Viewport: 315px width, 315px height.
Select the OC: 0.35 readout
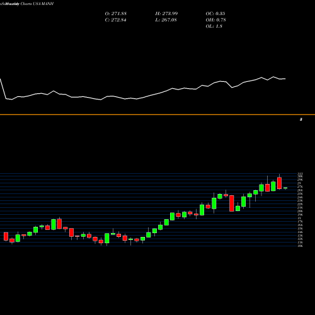(x=215, y=14)
